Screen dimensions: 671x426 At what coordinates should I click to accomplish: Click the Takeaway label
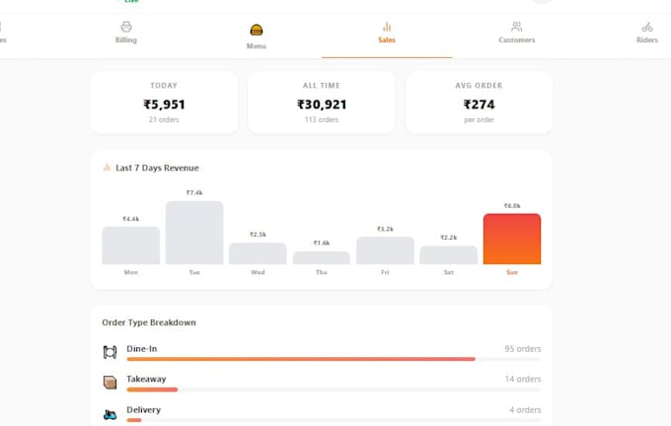pos(146,379)
